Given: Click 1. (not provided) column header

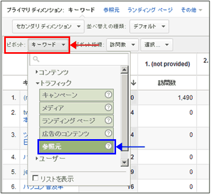Looking at the screenshot, I should coord(167,64).
